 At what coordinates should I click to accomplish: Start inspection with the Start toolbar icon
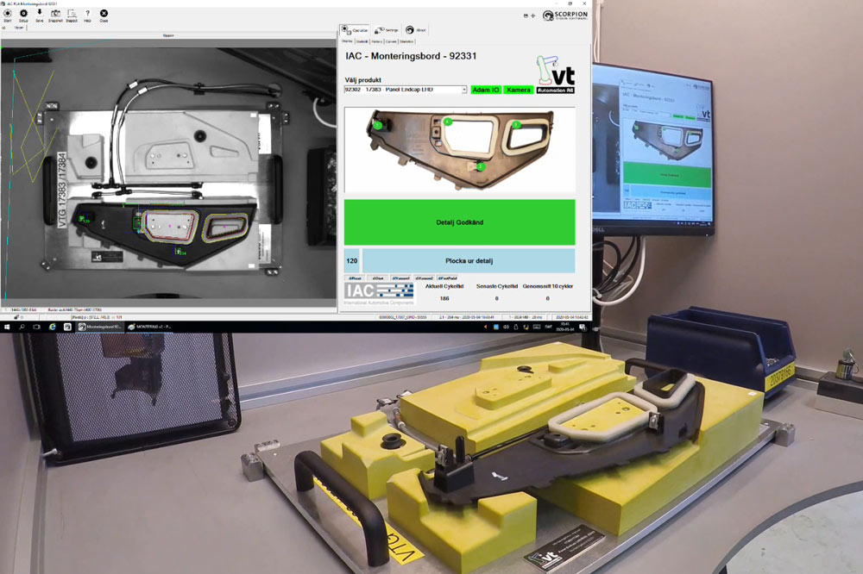click(7, 16)
